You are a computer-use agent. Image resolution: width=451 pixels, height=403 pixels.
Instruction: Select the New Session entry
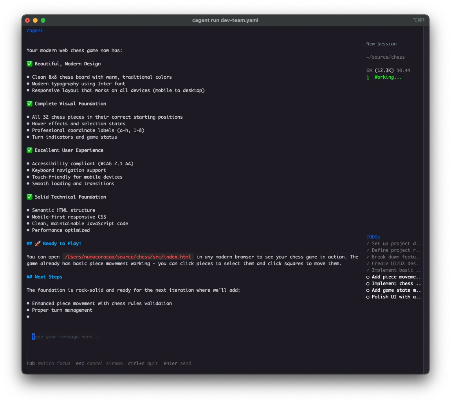coord(381,43)
